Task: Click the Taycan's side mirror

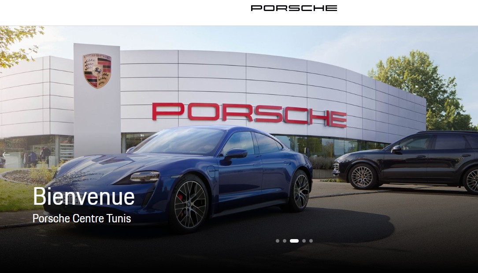Action: tap(235, 153)
